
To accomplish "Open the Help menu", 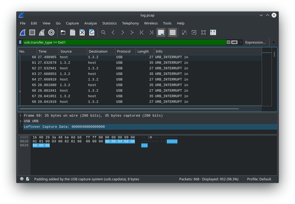I will point(180,23).
